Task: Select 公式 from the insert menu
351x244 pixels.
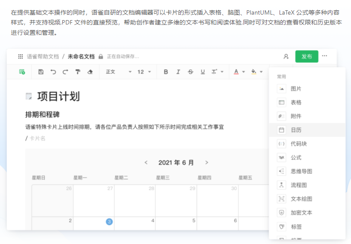Action: [x=307, y=158]
